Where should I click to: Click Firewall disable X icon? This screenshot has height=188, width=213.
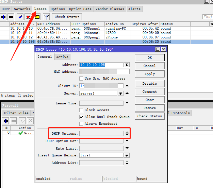pyautogui.click(x=30, y=121)
